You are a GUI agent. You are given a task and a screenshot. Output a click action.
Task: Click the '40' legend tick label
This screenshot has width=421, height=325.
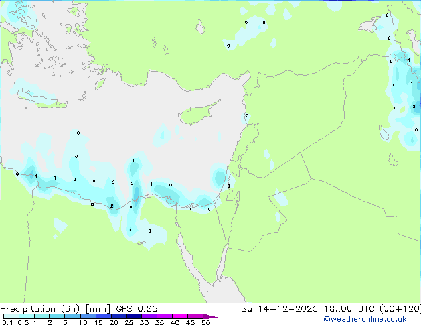pyautogui.click(x=175, y=322)
